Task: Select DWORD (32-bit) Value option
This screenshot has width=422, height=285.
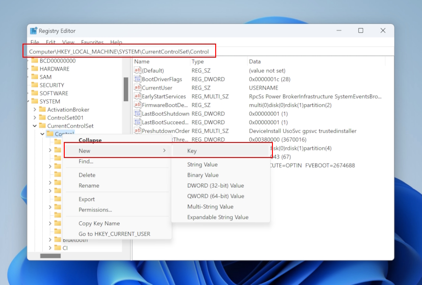Action: click(x=215, y=186)
